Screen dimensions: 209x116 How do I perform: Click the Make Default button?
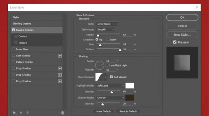(103, 112)
